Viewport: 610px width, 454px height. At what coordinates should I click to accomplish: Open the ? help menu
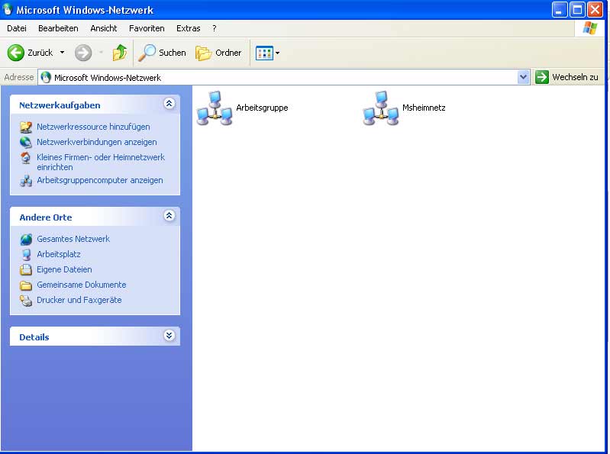214,28
